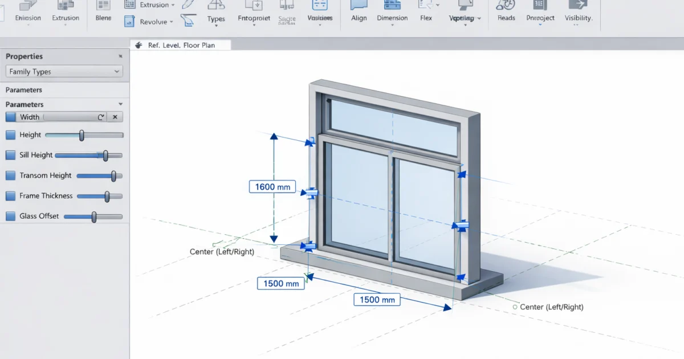Collapse the Parameters section header
The height and width of the screenshot is (359, 684).
tap(120, 104)
